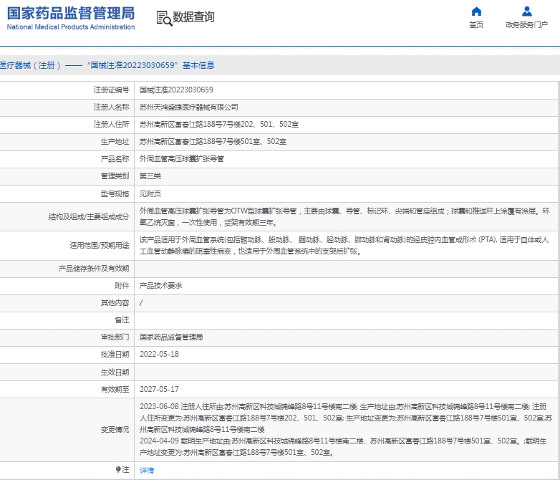Click the 审批部门 row label

115,337
